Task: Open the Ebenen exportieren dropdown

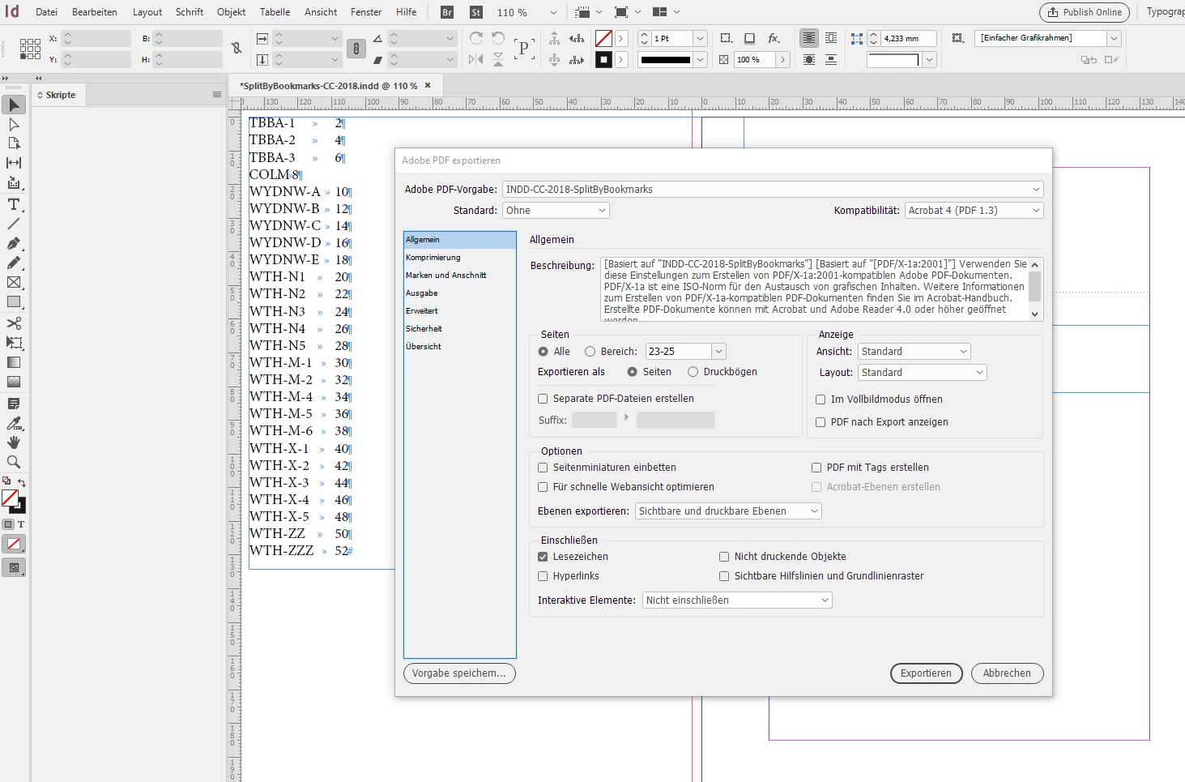Action: 728,511
